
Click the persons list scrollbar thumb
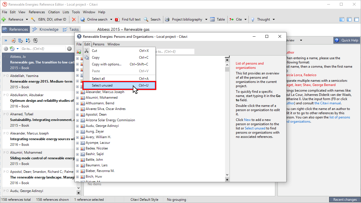coord(227,69)
